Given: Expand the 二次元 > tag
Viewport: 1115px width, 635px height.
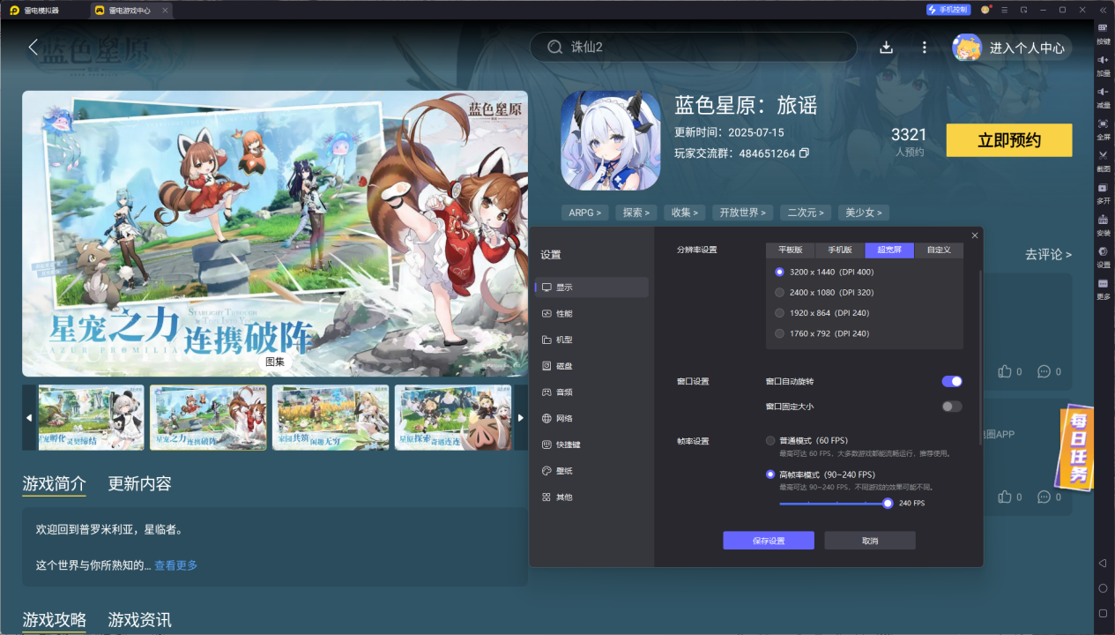Looking at the screenshot, I should pyautogui.click(x=806, y=213).
